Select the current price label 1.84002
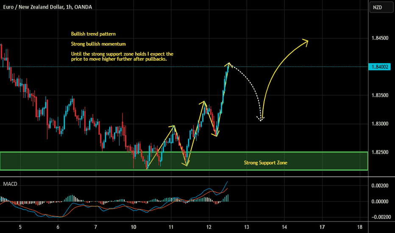 coord(380,67)
